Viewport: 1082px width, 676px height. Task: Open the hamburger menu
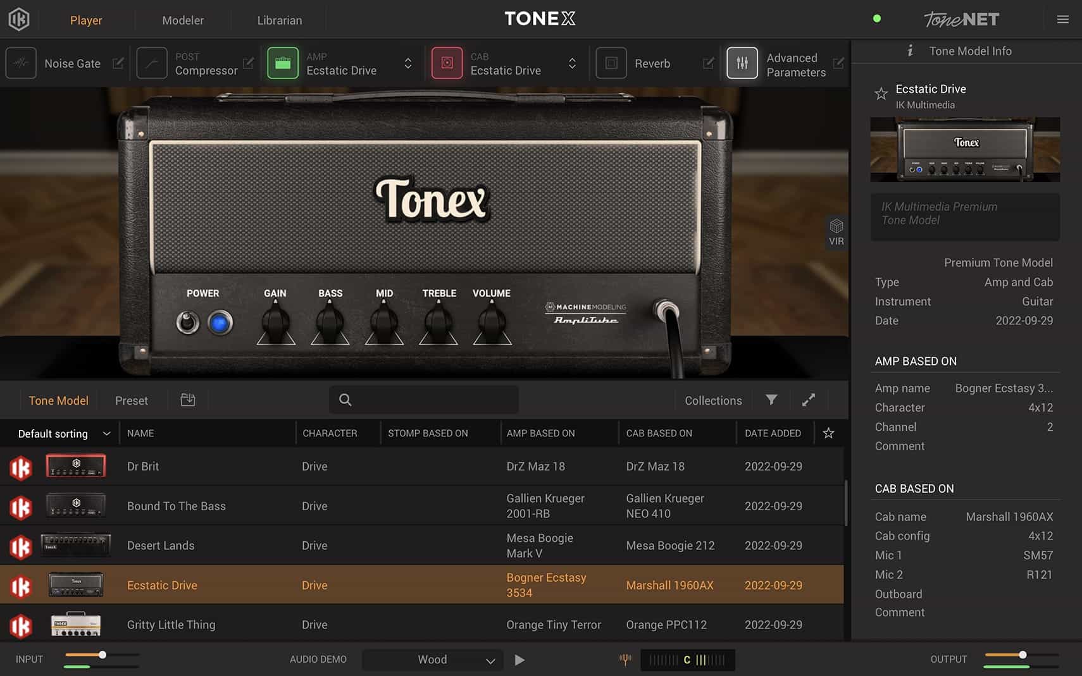point(1063,20)
